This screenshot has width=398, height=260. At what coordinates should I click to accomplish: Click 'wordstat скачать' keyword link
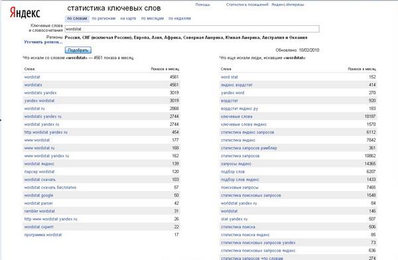(40, 180)
